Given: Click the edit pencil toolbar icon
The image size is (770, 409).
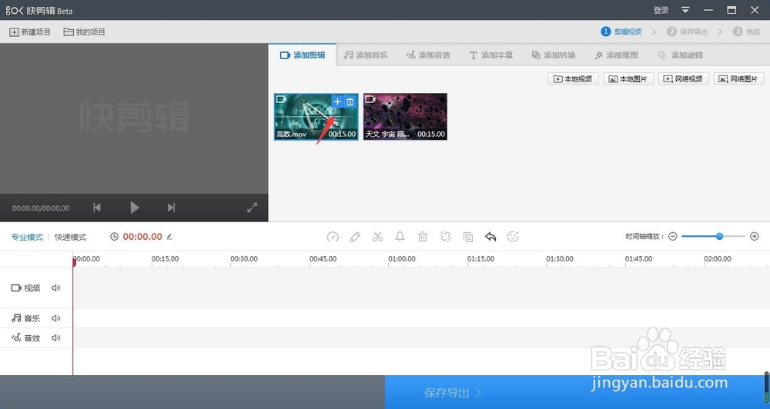Looking at the screenshot, I should [x=355, y=237].
